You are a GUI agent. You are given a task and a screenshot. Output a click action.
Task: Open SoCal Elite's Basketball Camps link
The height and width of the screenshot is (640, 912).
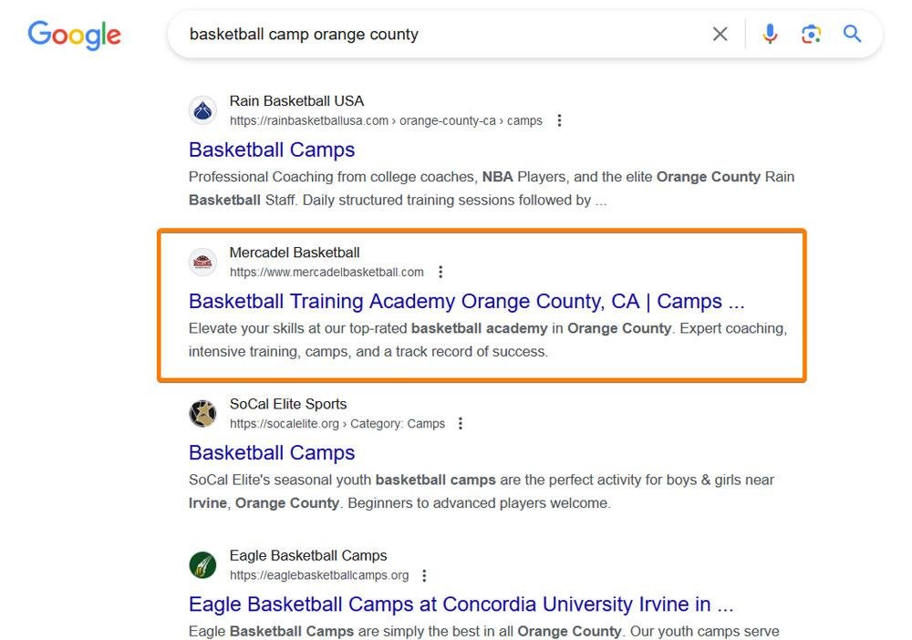tap(272, 452)
